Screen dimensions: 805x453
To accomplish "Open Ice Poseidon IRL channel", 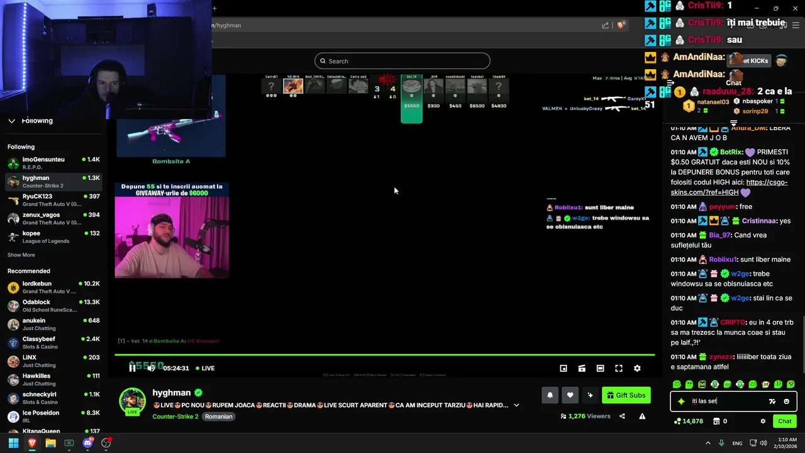I will [53, 417].
